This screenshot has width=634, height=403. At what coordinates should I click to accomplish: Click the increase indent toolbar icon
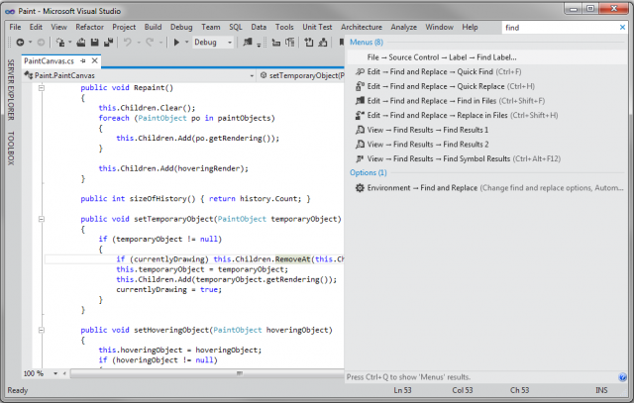coord(290,42)
